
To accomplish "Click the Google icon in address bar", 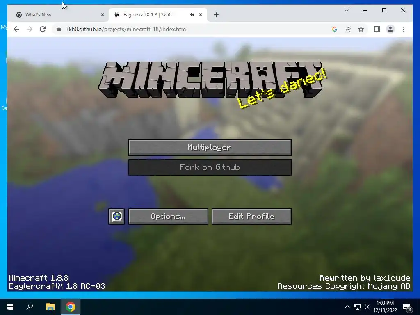I will [335, 29].
